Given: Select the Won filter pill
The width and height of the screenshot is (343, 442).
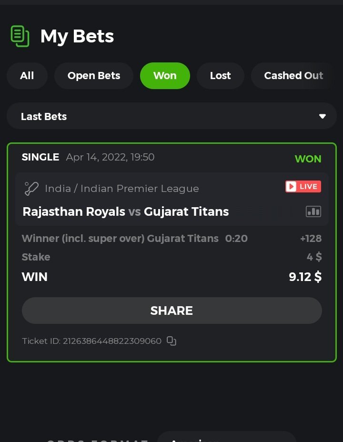Looking at the screenshot, I should 165,76.
